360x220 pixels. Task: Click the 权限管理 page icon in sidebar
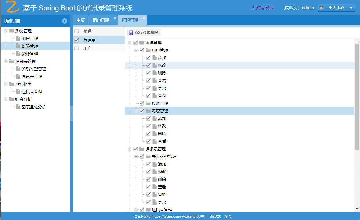coord(18,46)
